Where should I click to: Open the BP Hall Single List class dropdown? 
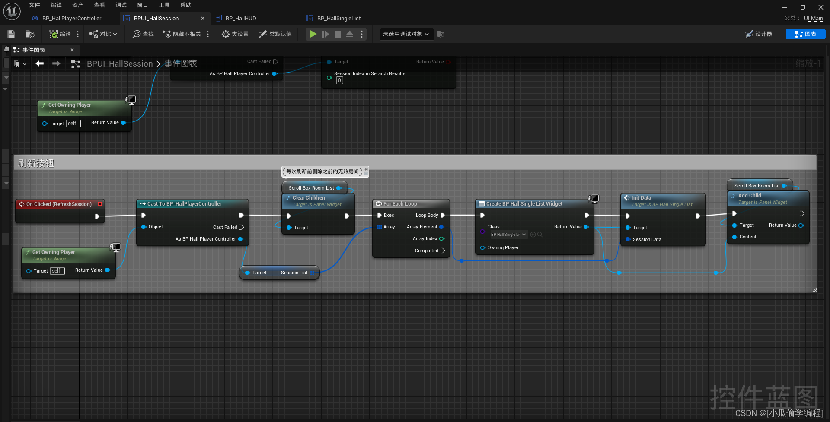pyautogui.click(x=508, y=235)
